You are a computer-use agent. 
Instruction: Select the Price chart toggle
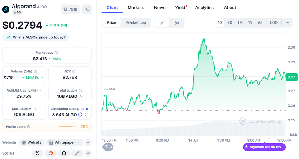coord(112,22)
